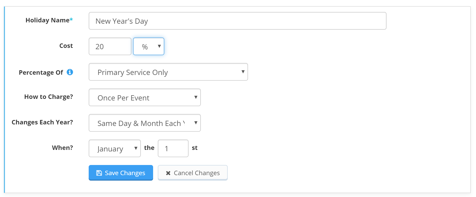Click the Percentage Of info icon

70,72
